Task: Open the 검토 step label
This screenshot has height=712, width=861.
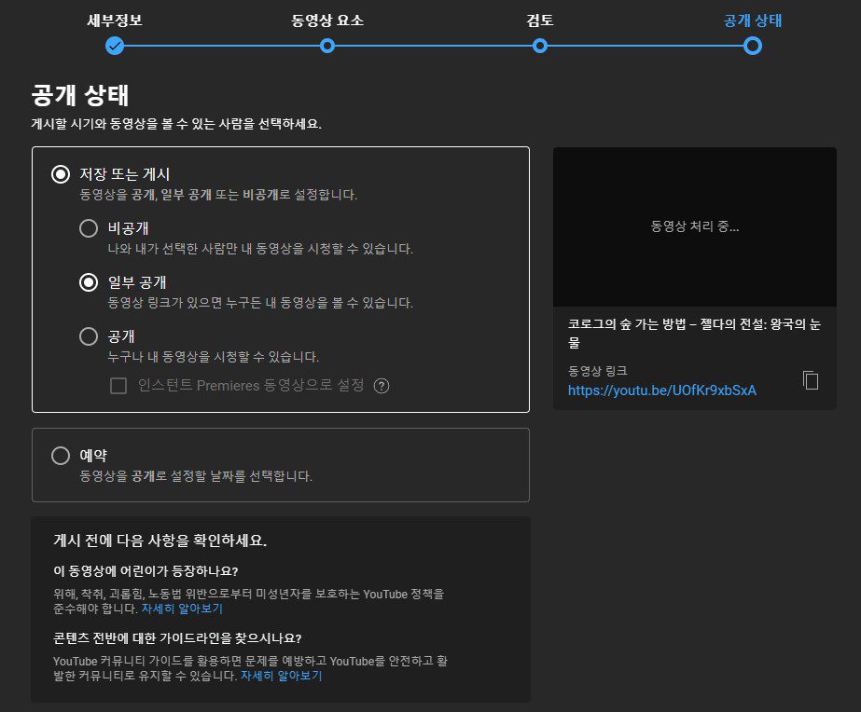Action: pos(540,21)
